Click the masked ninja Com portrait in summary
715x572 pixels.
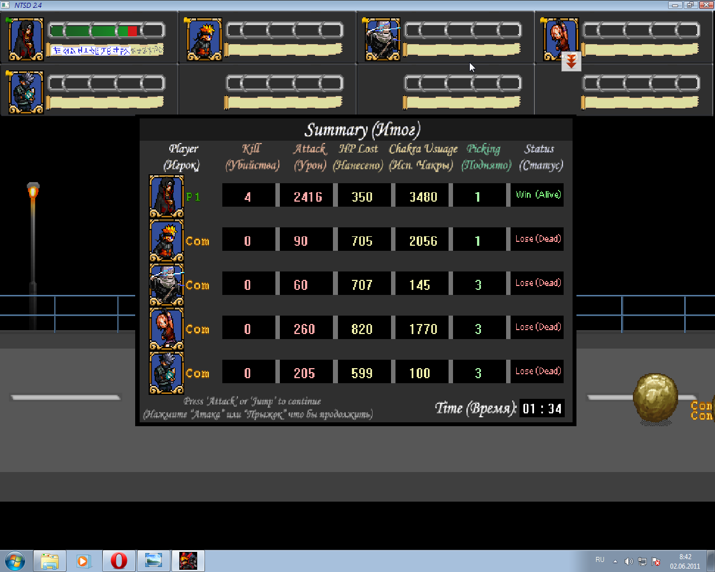(x=166, y=284)
